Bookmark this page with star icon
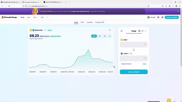 [148, 6]
